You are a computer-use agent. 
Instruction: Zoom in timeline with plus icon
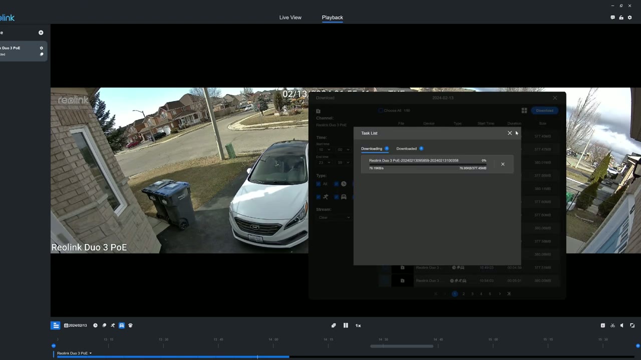click(x=637, y=346)
